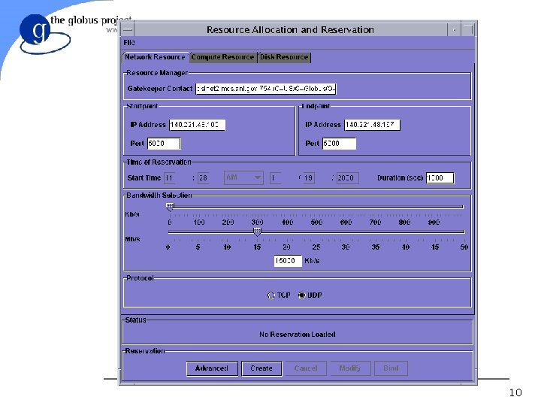Viewport: 541px width, 406px height.
Task: Click the Endpoint IP Address field
Action: [372, 125]
